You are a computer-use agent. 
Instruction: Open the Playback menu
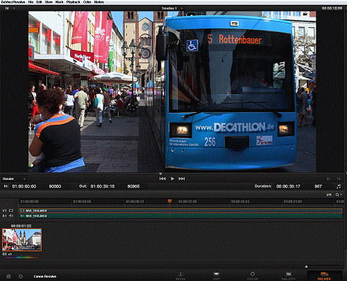[73, 2]
